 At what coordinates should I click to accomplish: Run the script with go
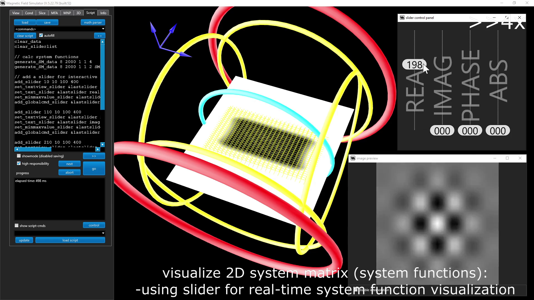click(x=94, y=168)
